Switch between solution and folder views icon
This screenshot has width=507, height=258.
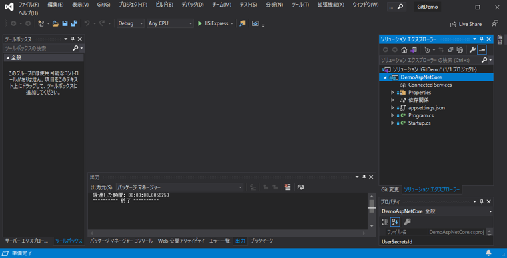coord(414,50)
